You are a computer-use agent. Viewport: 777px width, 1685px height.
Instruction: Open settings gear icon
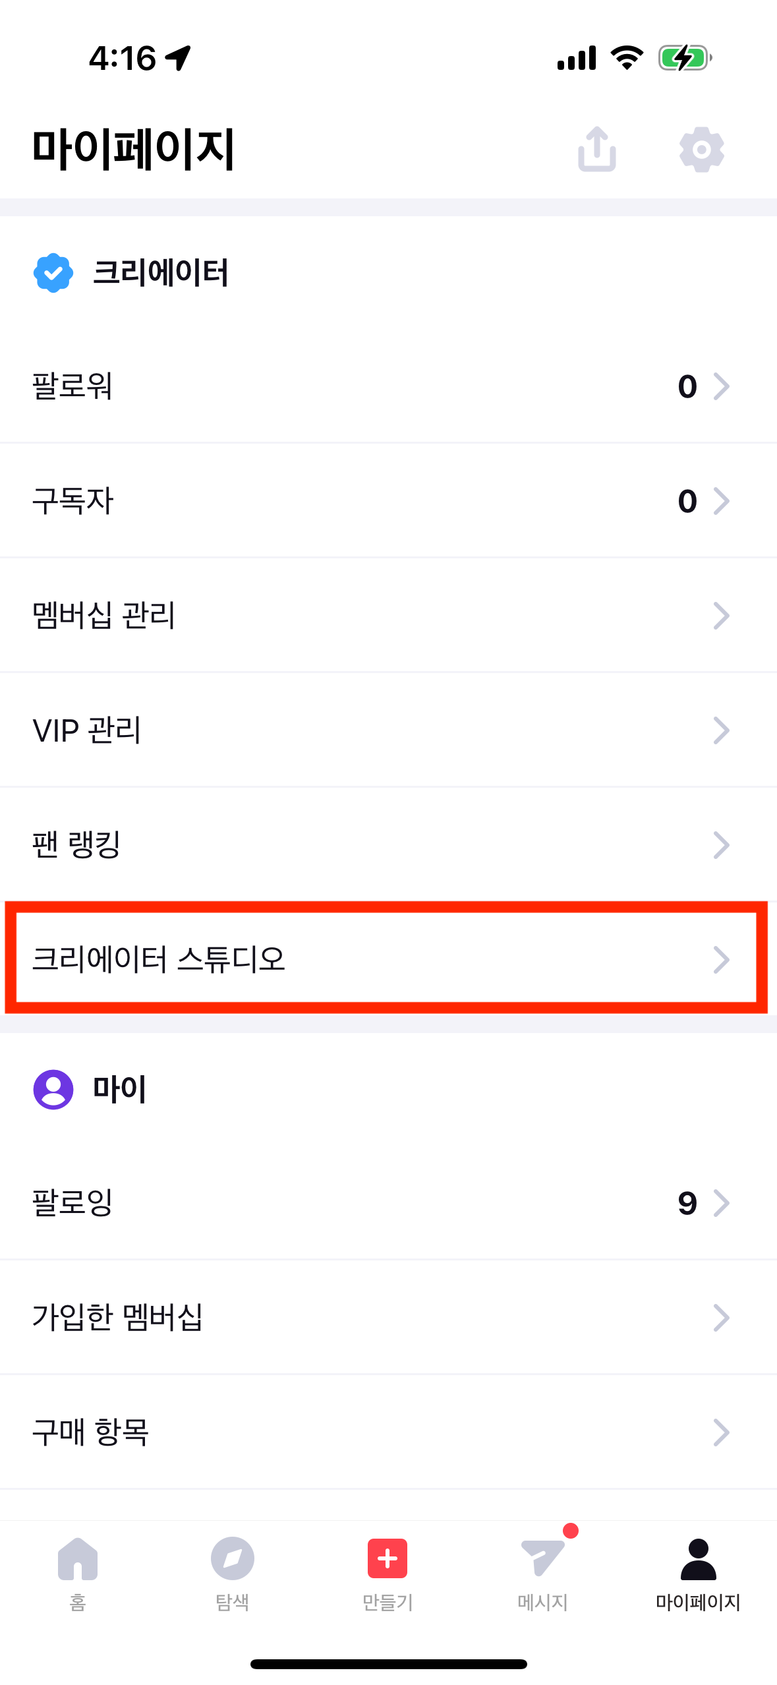[702, 150]
